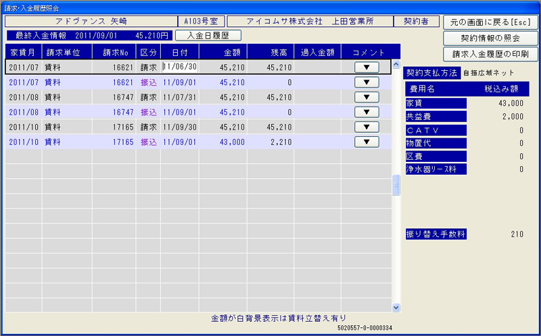The width and height of the screenshot is (541, 336).
Task: Click the scrollbar up arrow of table
Action: tap(396, 66)
